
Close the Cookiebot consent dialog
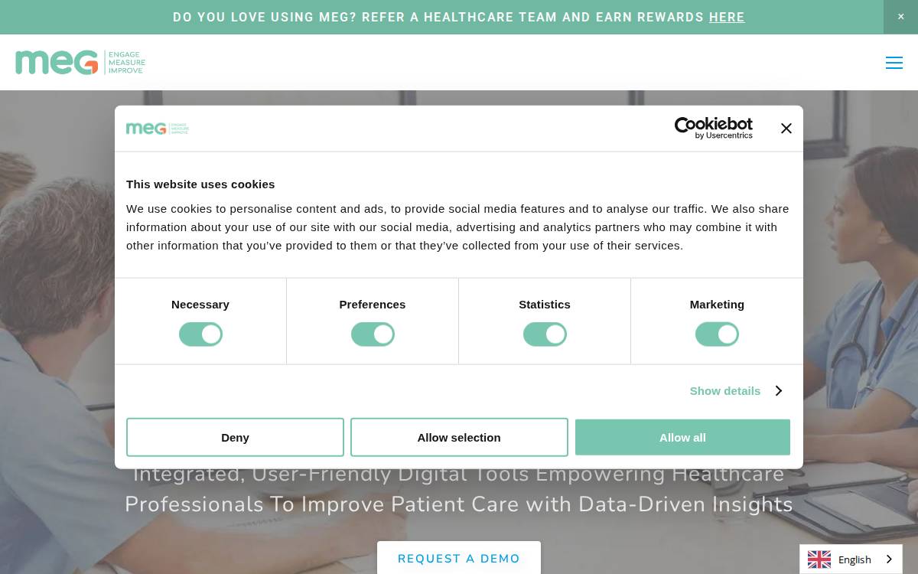pyautogui.click(x=786, y=129)
